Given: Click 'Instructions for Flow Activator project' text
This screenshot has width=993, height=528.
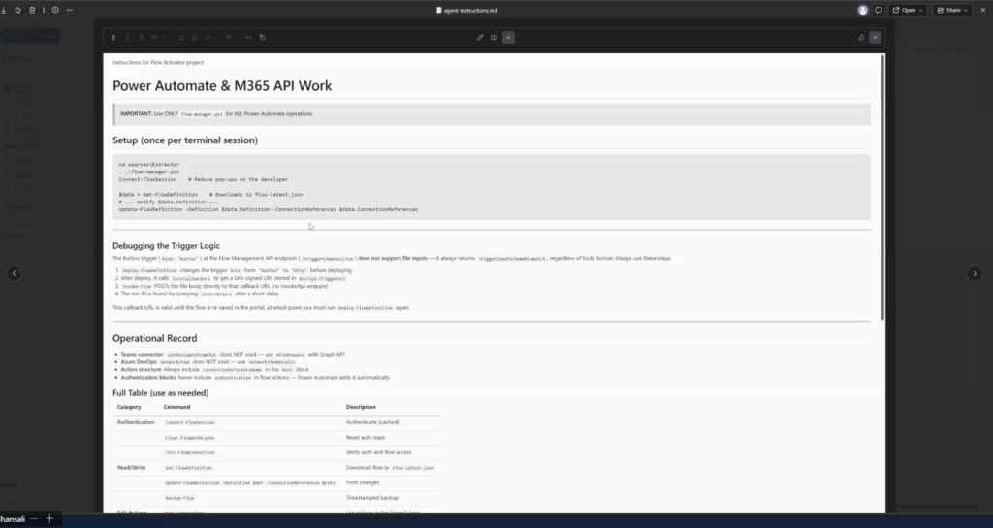Looking at the screenshot, I should 158,63.
